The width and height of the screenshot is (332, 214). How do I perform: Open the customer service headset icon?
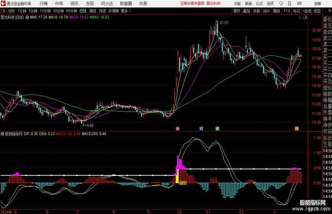pos(281,4)
